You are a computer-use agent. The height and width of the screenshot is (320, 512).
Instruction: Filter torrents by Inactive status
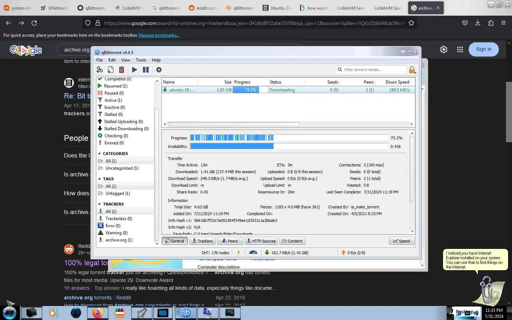coord(114,107)
